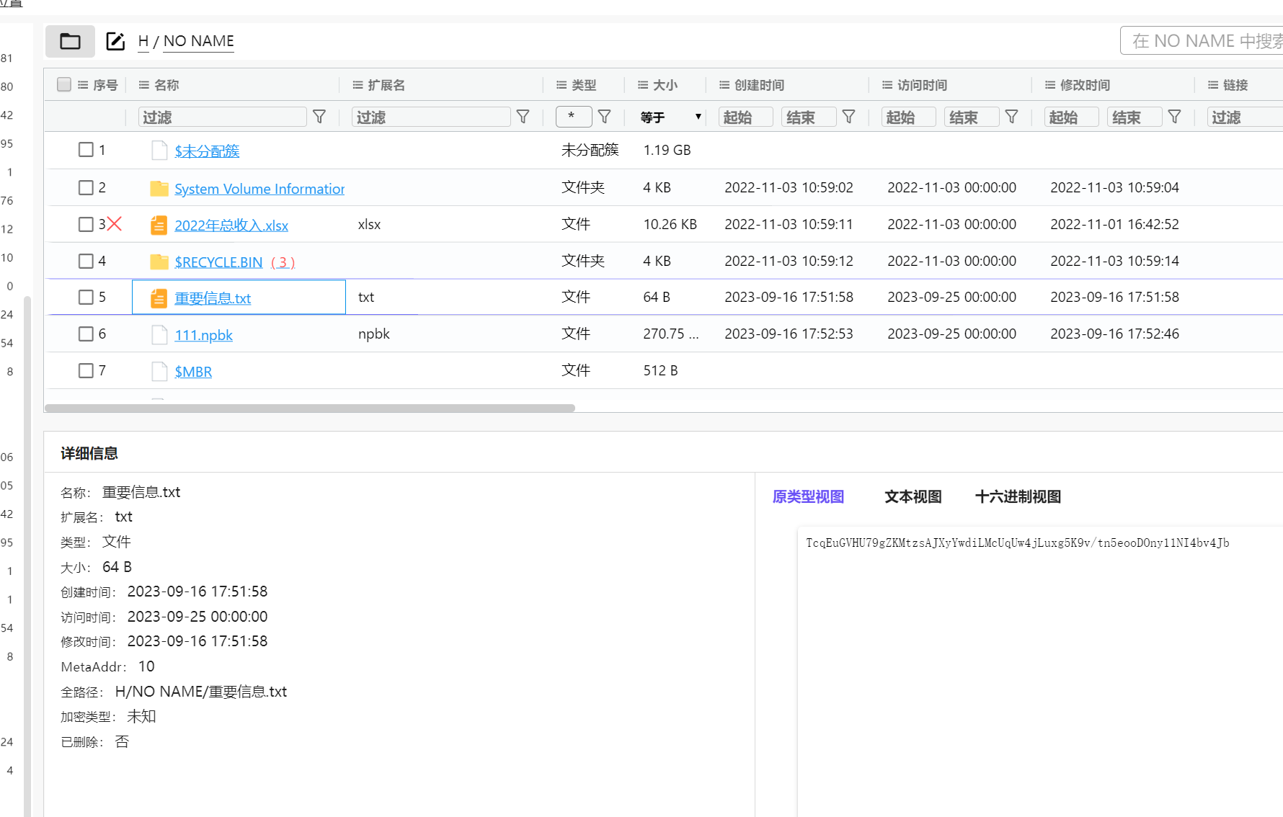This screenshot has width=1283, height=817.
Task: Click the extension column filter input
Action: point(431,117)
